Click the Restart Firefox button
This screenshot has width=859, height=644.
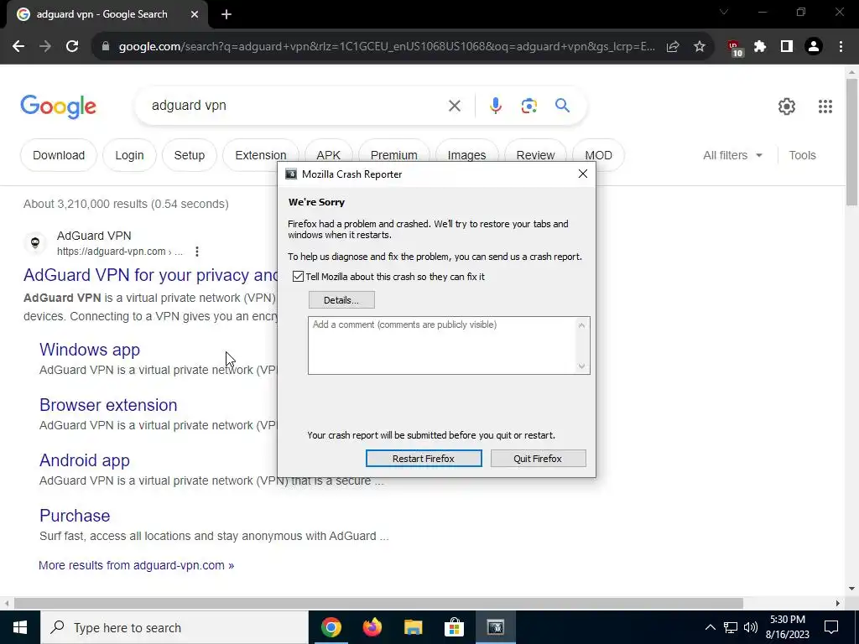[x=424, y=459]
